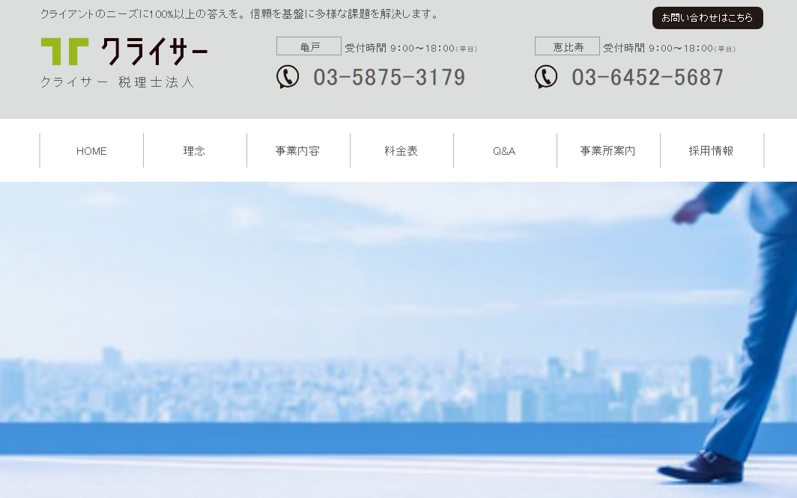The image size is (797, 498).
Task: View the 料金表 price list page
Action: [401, 151]
